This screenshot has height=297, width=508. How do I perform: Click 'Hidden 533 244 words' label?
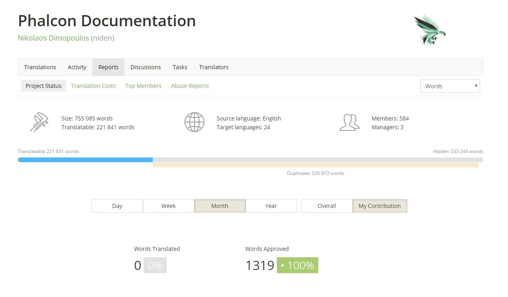coord(458,151)
